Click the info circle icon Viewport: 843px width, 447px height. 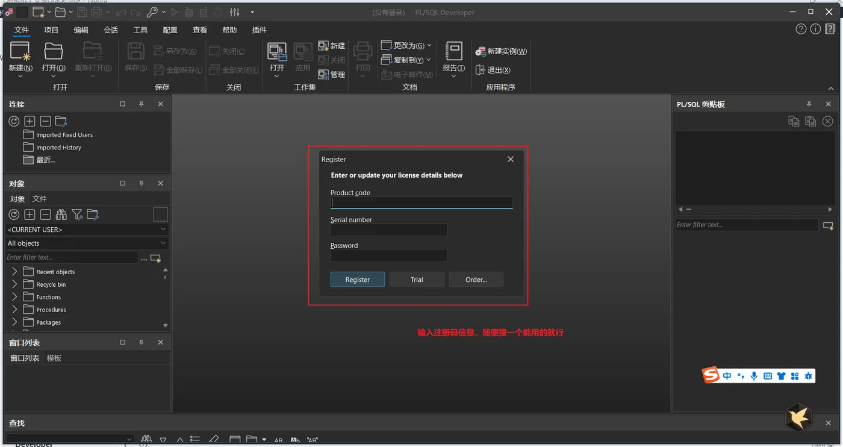pos(815,29)
